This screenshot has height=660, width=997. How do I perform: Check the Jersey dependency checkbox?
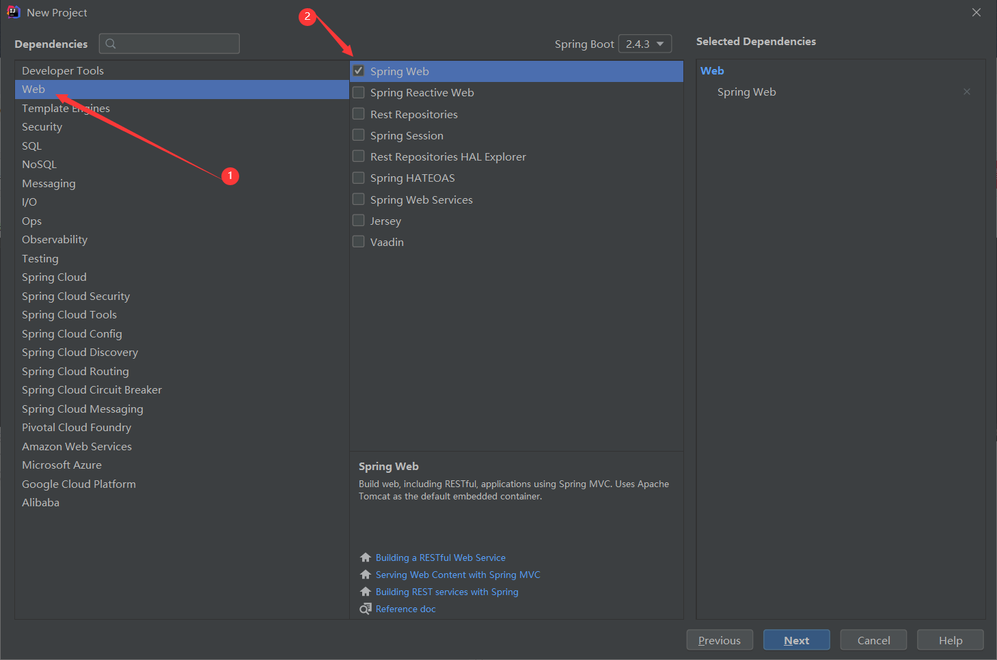[x=358, y=220]
